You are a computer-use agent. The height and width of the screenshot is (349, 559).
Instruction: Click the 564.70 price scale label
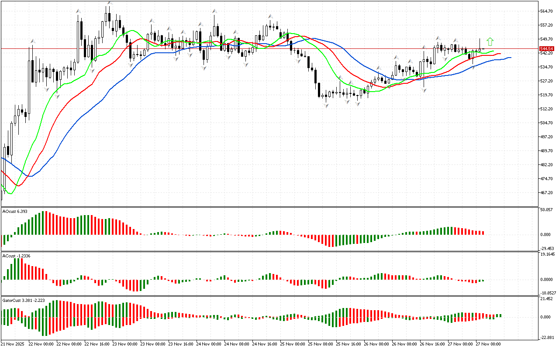click(x=547, y=11)
